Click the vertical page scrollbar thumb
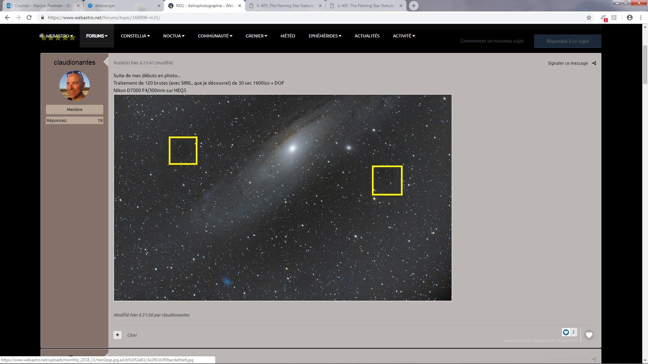Viewport: 648px width, 364px height. tap(645, 64)
